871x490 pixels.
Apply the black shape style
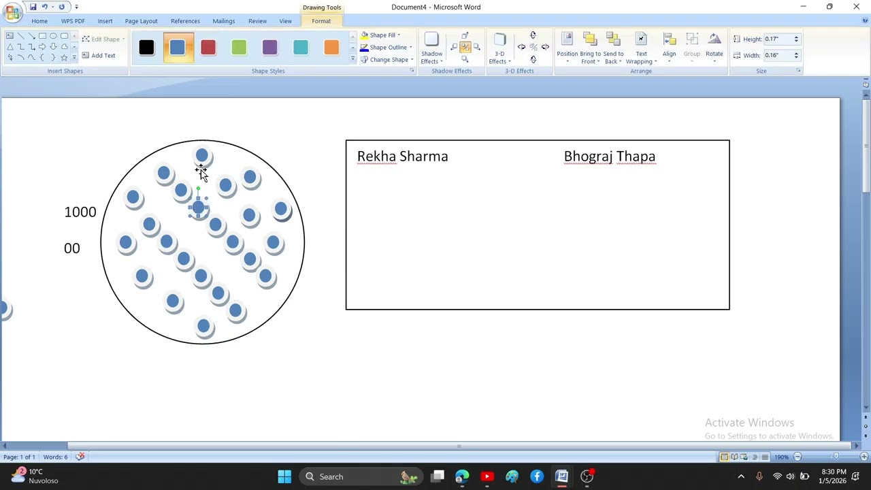tap(146, 47)
